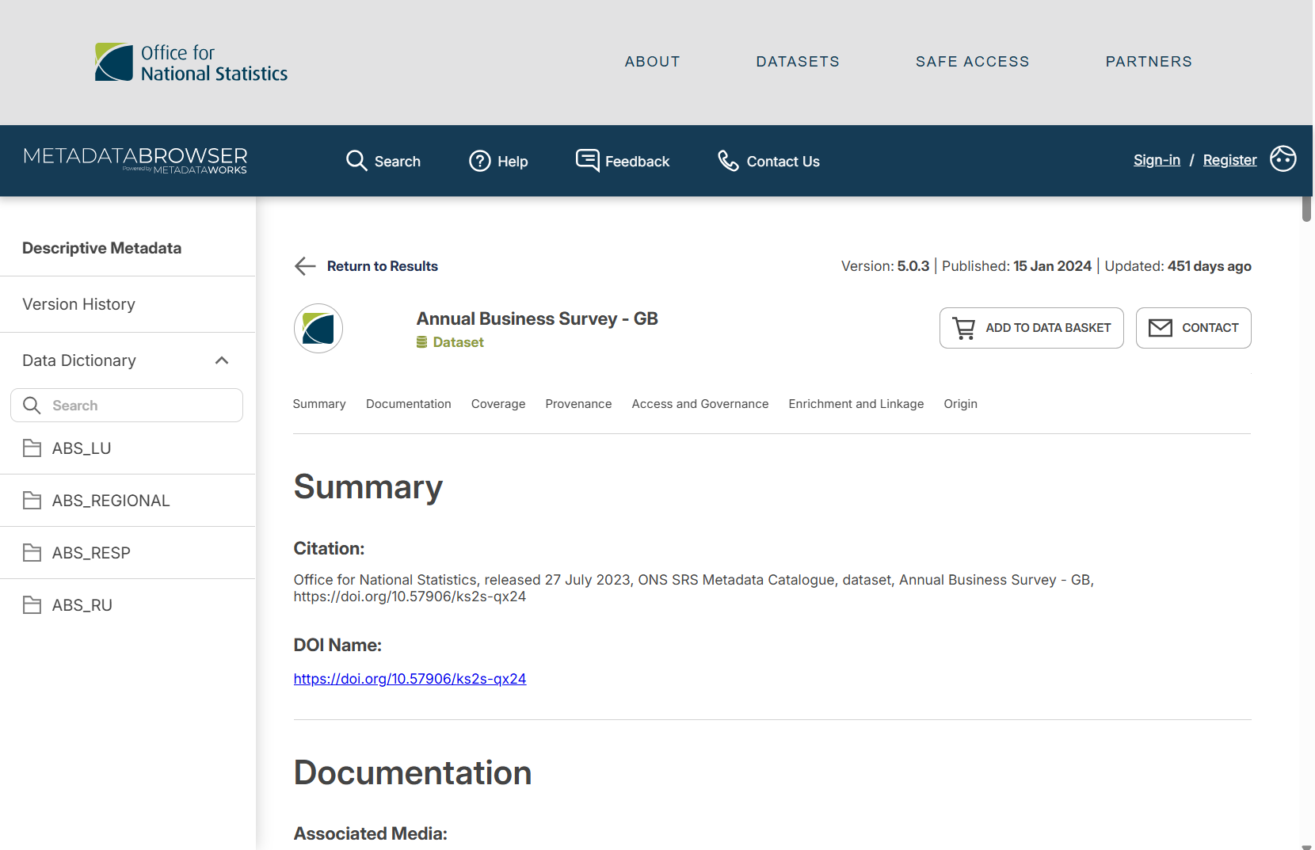Screen dimensions: 1315x850
Task: Click the back arrow beside Return to Results
Action: [x=305, y=266]
